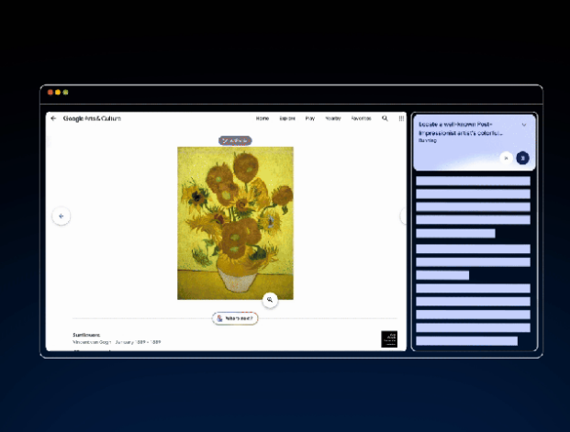Open the Home navigation item

[x=263, y=118]
